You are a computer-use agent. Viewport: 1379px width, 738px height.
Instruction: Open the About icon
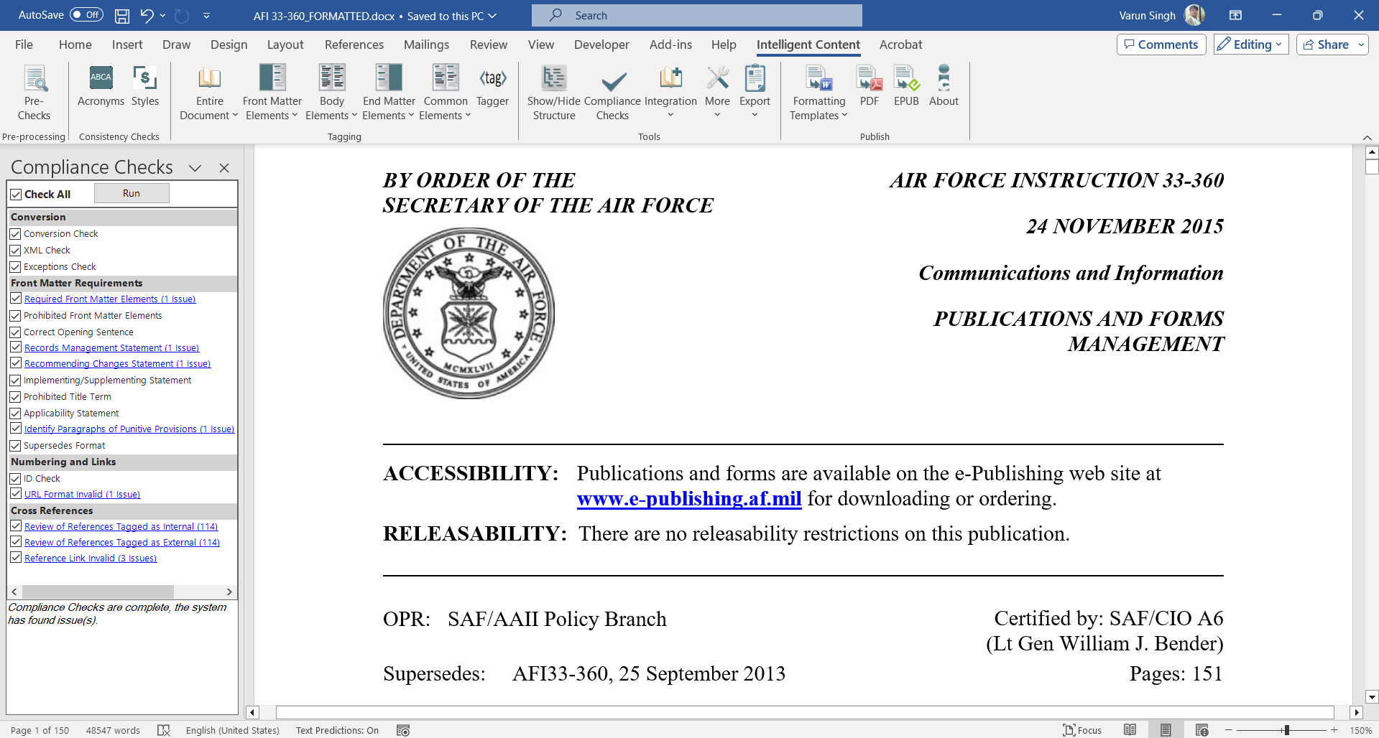[x=944, y=86]
